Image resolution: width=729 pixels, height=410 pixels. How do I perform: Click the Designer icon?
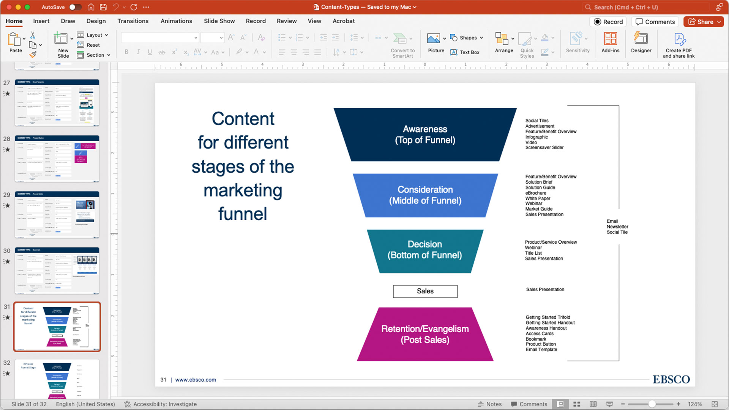[641, 42]
